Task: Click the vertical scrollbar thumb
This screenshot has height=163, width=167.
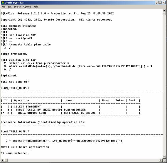Action: (164, 14)
